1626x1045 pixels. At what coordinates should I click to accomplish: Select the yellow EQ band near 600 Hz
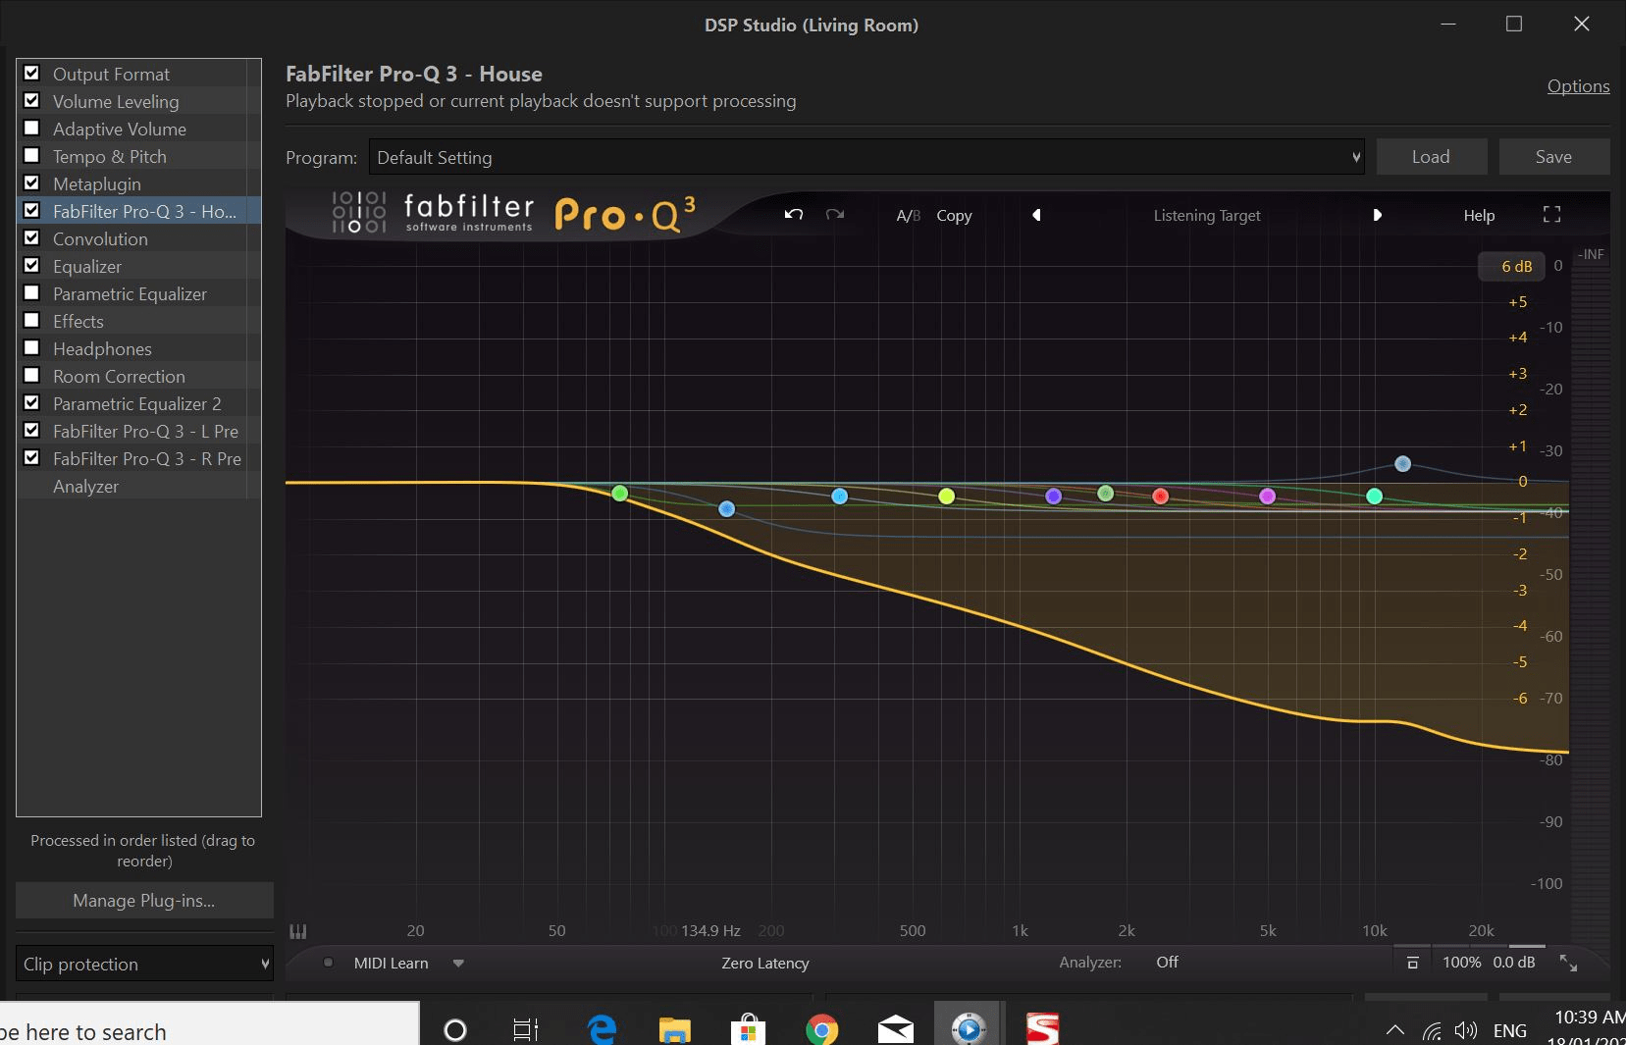pos(946,496)
